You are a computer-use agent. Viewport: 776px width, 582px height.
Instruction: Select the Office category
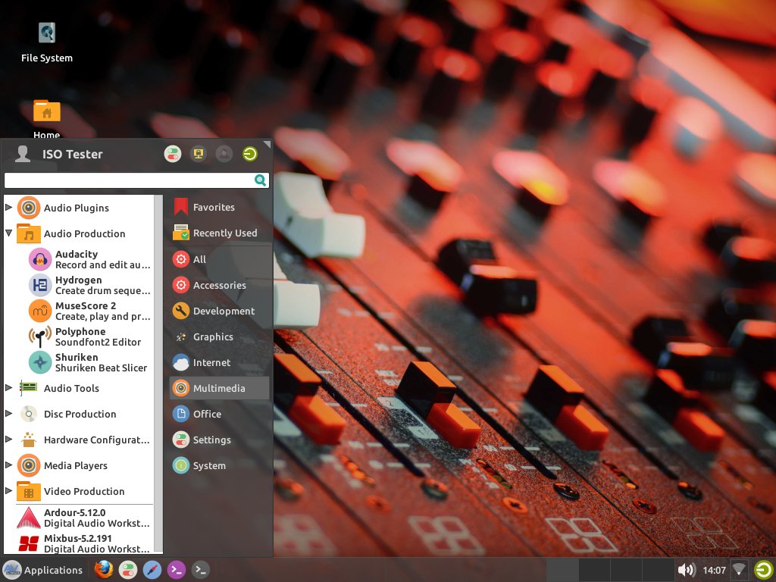pyautogui.click(x=220, y=414)
